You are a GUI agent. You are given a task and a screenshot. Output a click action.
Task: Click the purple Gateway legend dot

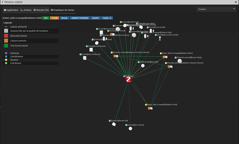[6, 53]
